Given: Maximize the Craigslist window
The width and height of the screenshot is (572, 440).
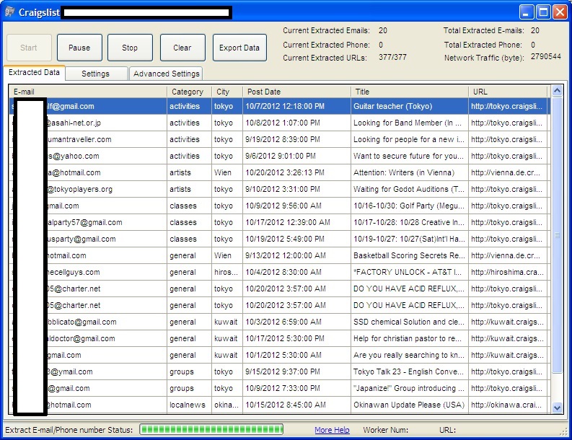Looking at the screenshot, I should pos(543,12).
